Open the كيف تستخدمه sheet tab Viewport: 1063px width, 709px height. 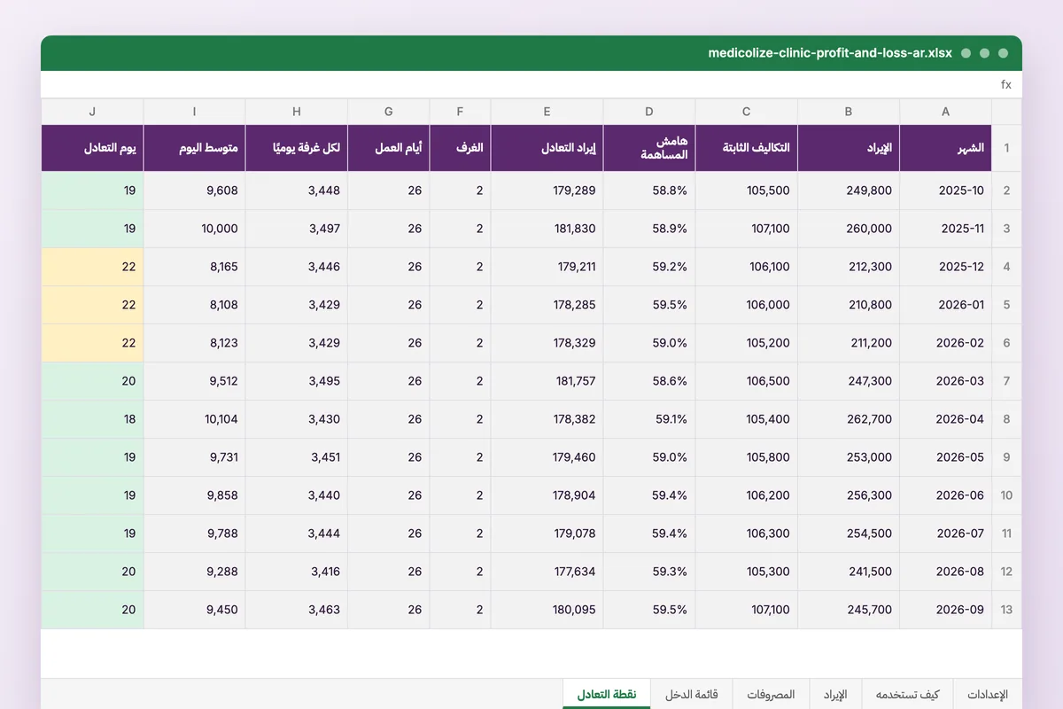[908, 694]
